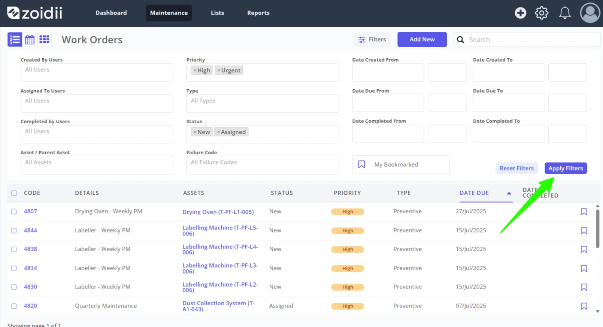
Task: Open Assigned To Users dropdown
Action: point(97,103)
